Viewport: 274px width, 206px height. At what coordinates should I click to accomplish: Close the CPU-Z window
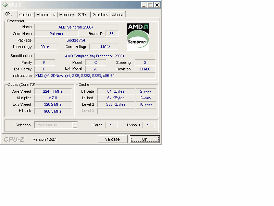click(x=157, y=5)
